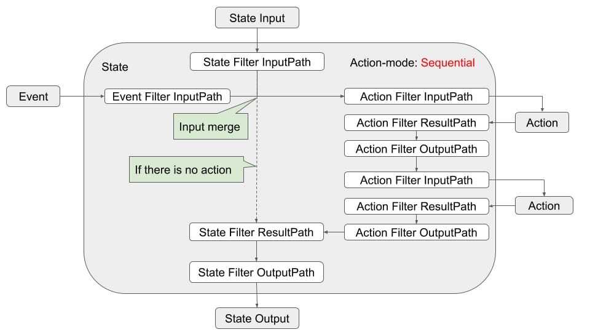Click the Event box
Screen dimensions: 590x332
click(33, 97)
